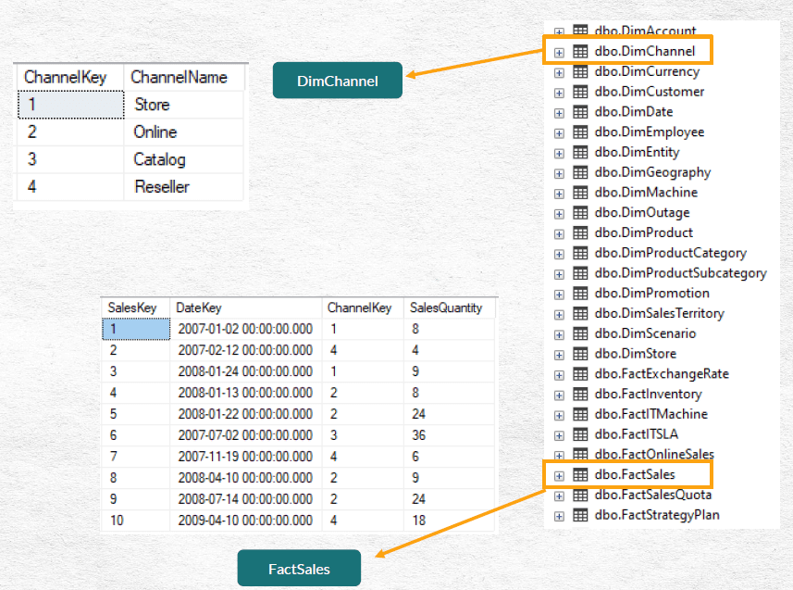Expand the dbo.FactSalesQuota table node
This screenshot has height=590, width=793.
point(559,494)
